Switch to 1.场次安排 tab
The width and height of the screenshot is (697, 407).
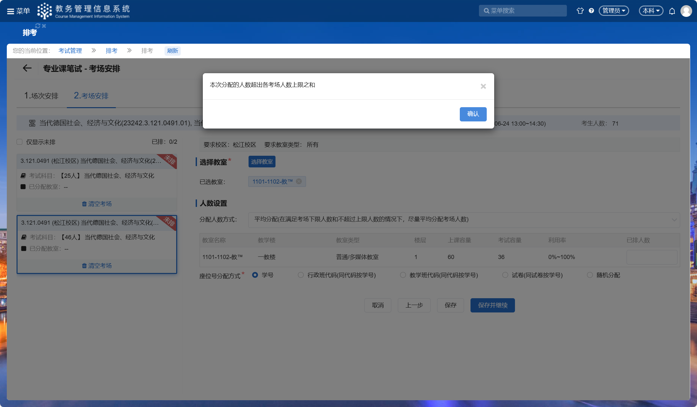click(x=41, y=96)
